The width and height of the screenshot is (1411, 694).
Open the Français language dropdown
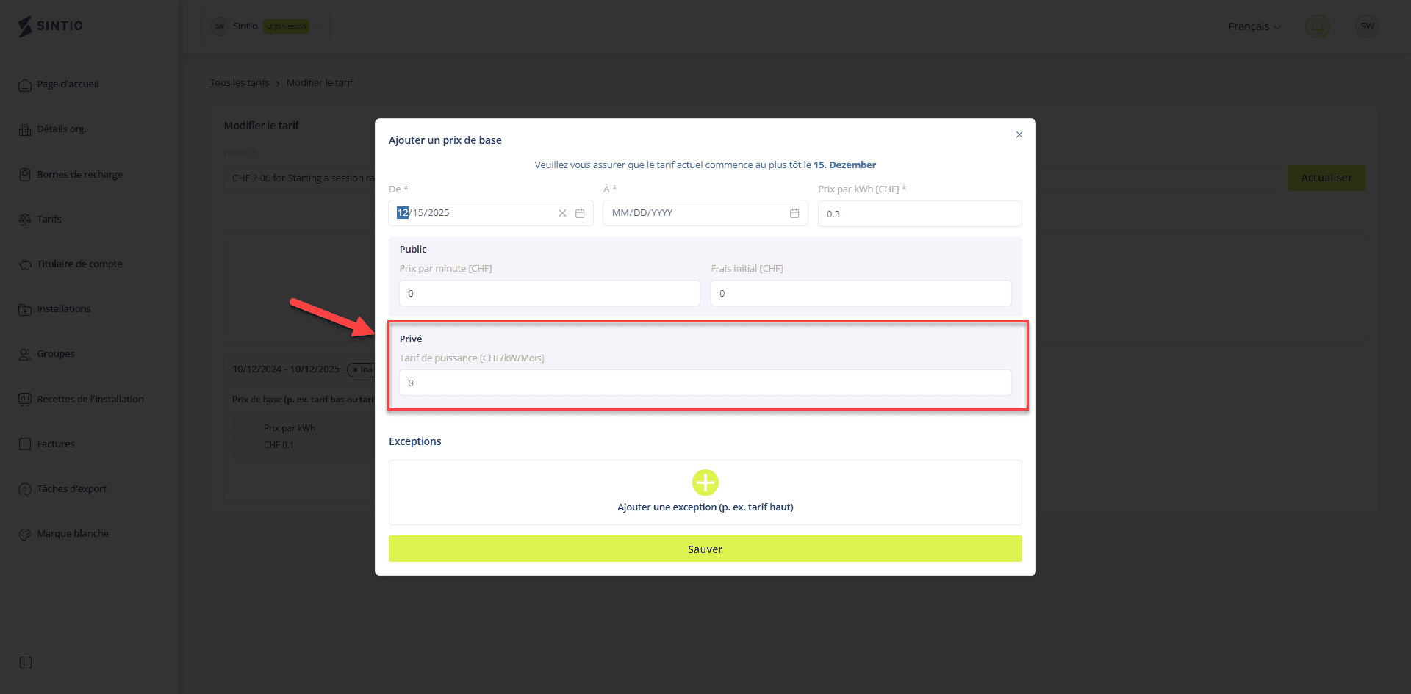click(1254, 26)
